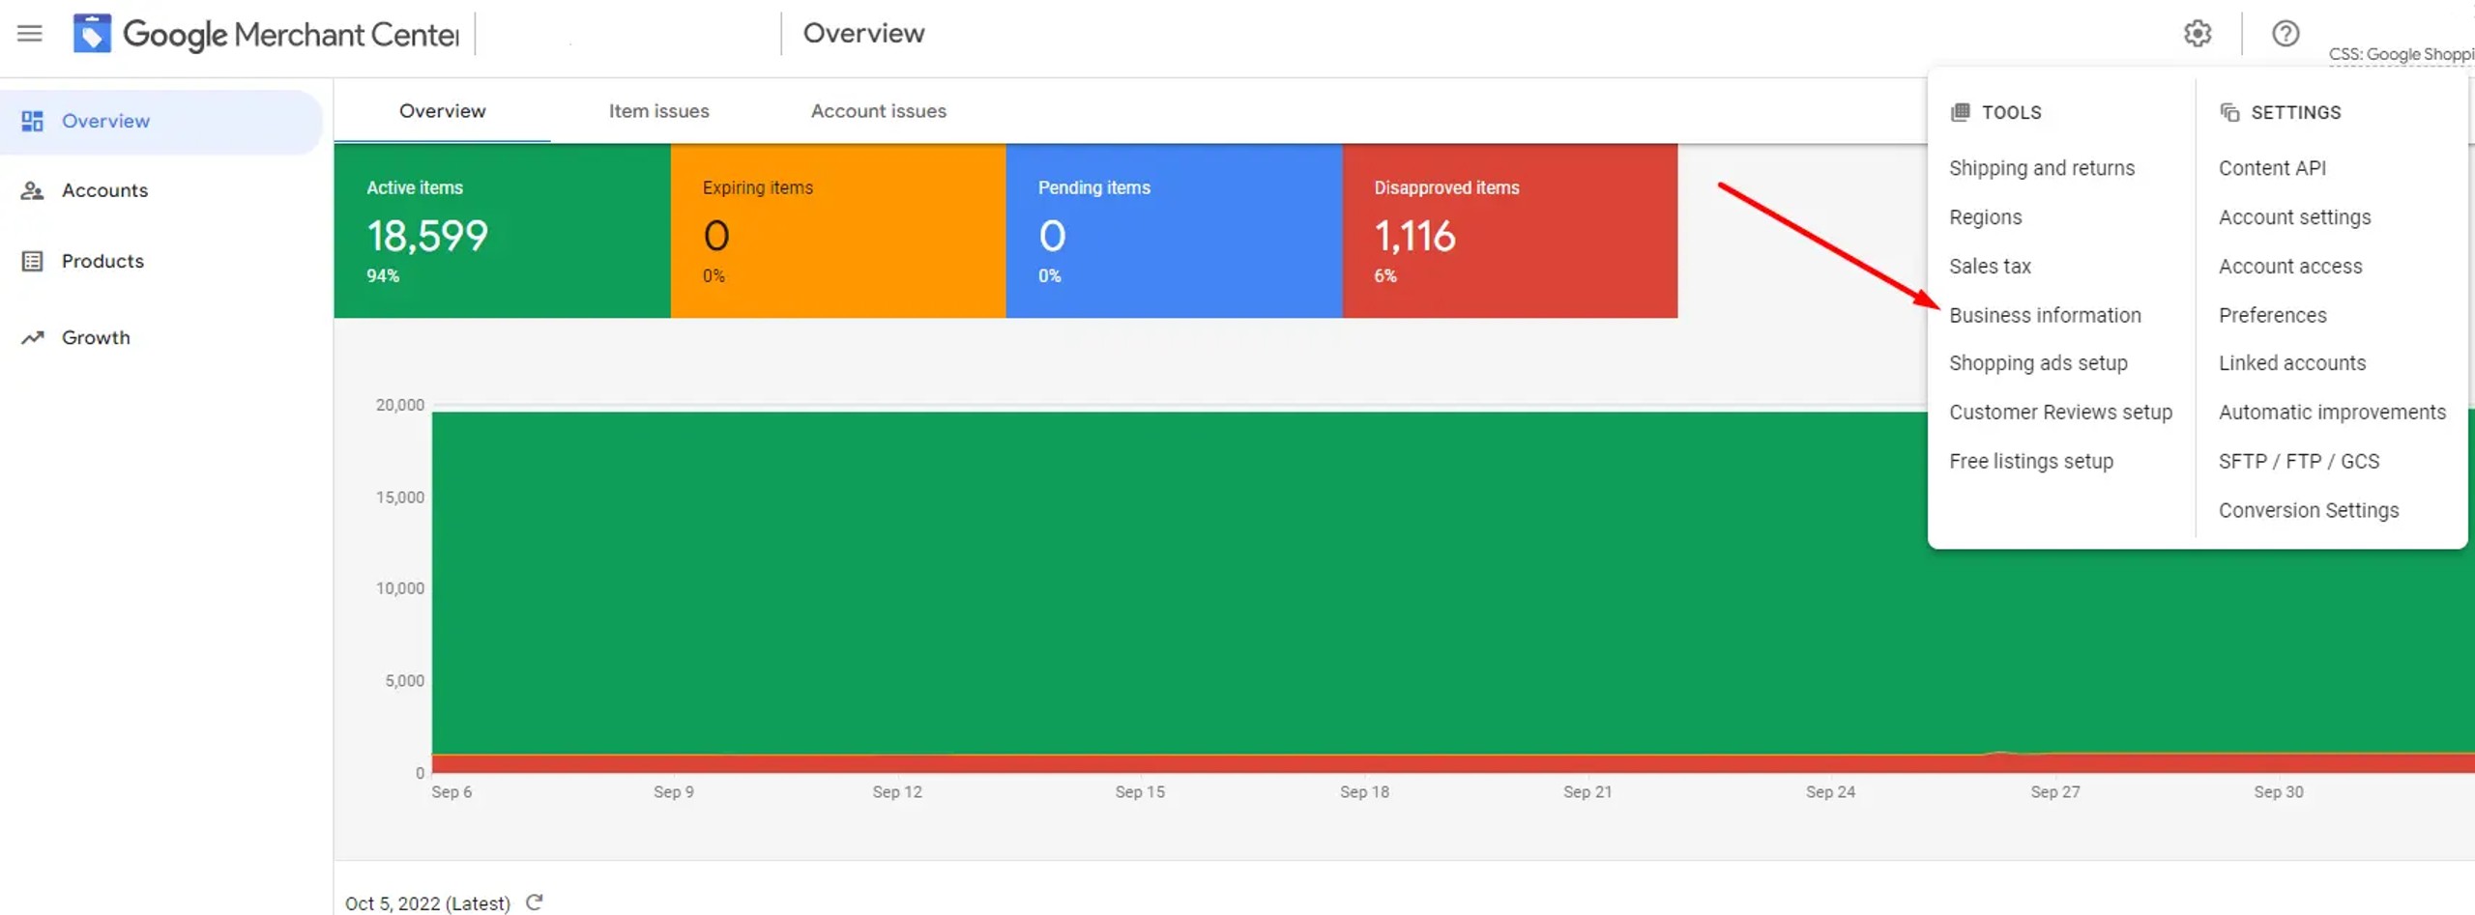Open Account access settings
Viewport: 2475px width, 915px height.
(x=2290, y=266)
